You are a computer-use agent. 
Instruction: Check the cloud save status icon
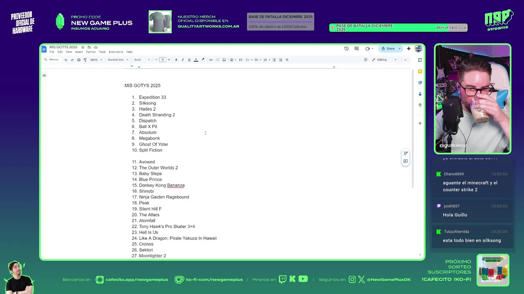96,47
